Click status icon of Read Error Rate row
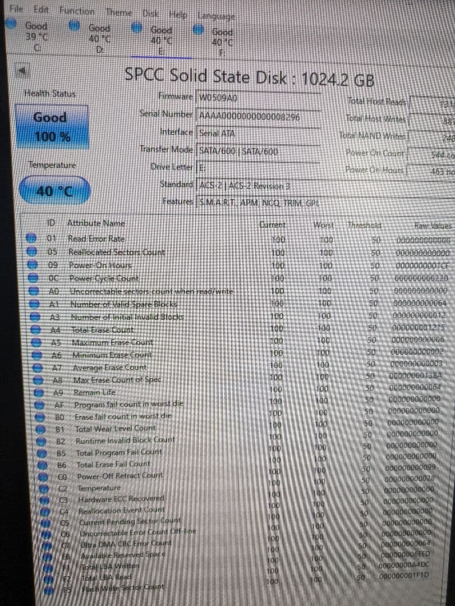Viewport: 455px width, 606px height. point(30,238)
